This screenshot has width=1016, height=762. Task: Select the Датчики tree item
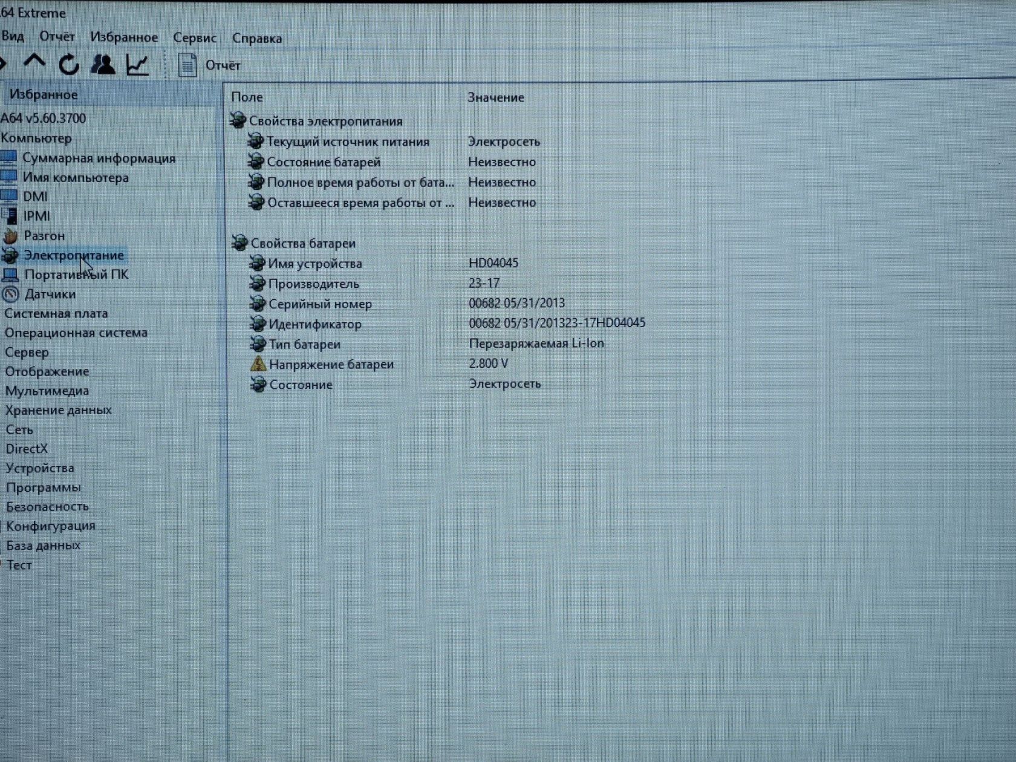[50, 294]
